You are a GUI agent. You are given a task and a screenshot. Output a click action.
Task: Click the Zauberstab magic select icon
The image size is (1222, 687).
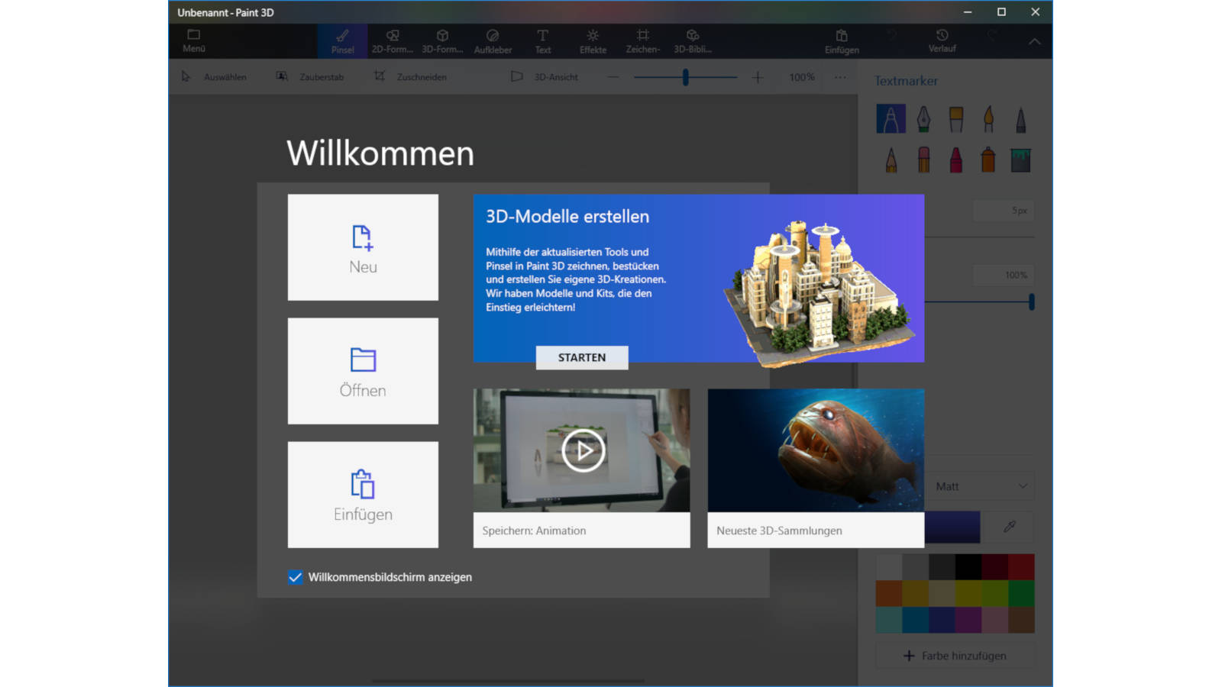283,76
